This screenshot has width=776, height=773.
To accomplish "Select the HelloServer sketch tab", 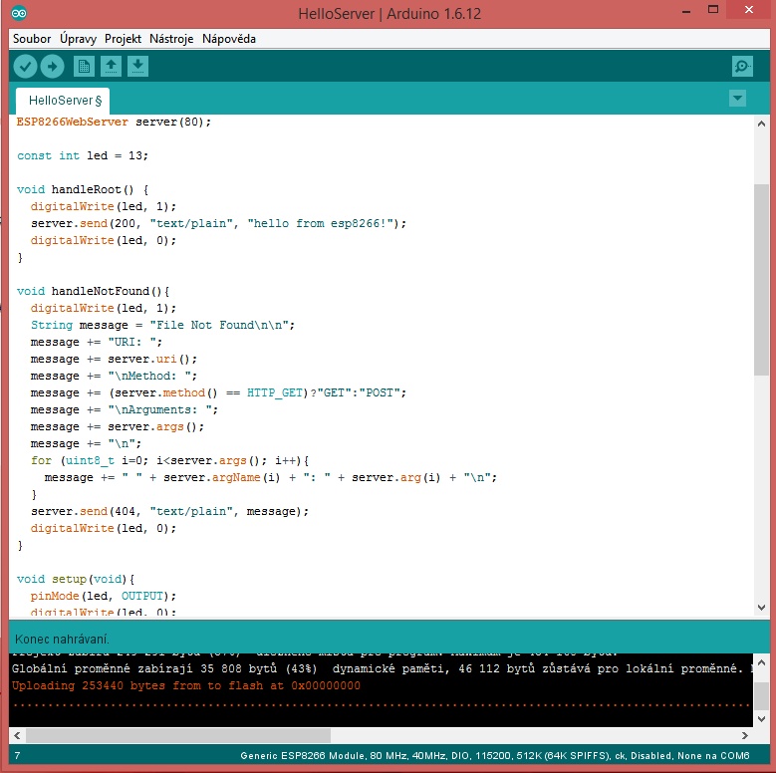I will [62, 101].
